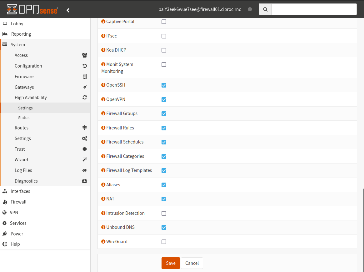This screenshot has height=272, width=364.
Task: Expand the Firewall menu section
Action: coord(19,202)
